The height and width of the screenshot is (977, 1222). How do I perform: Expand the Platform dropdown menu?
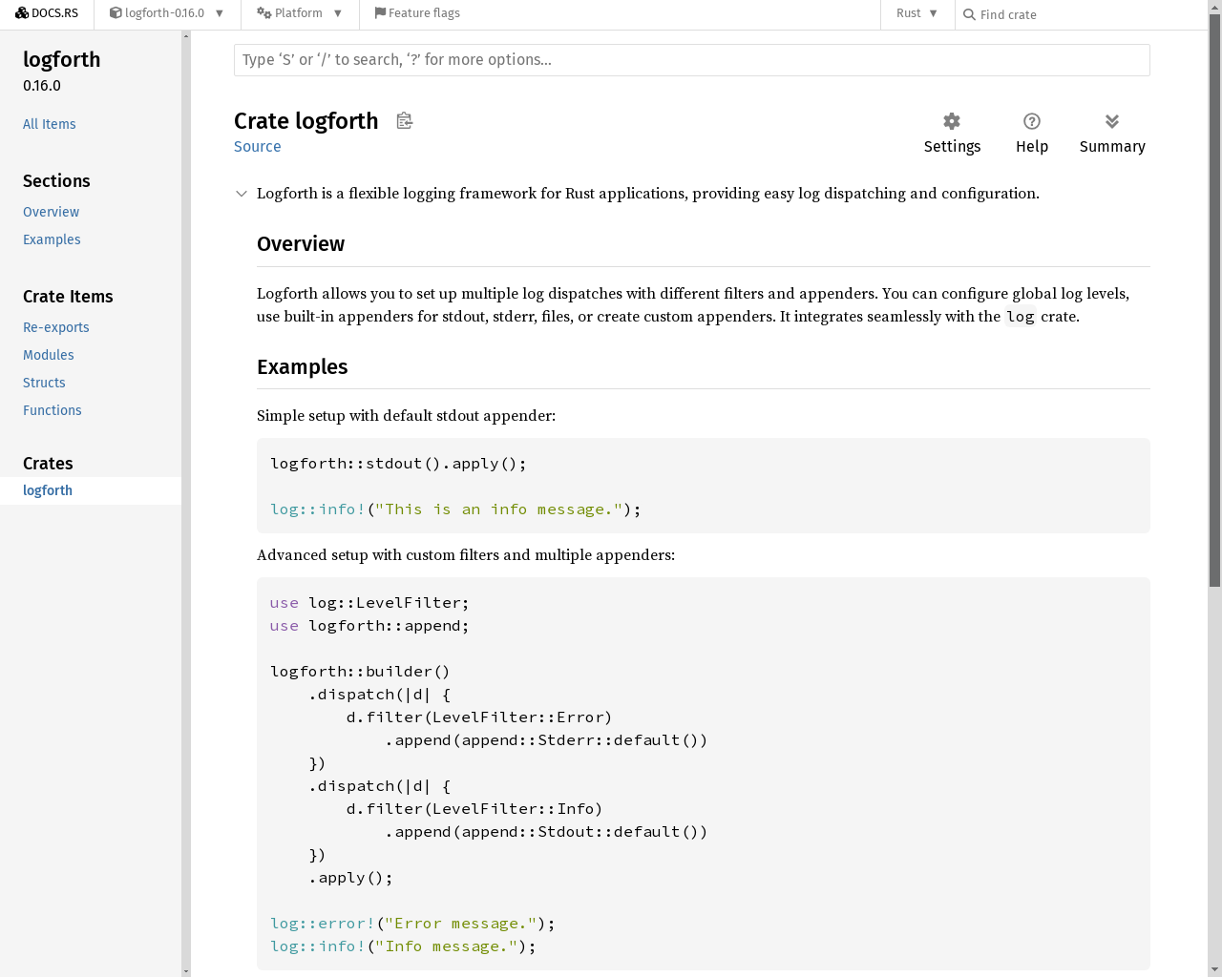pos(300,13)
